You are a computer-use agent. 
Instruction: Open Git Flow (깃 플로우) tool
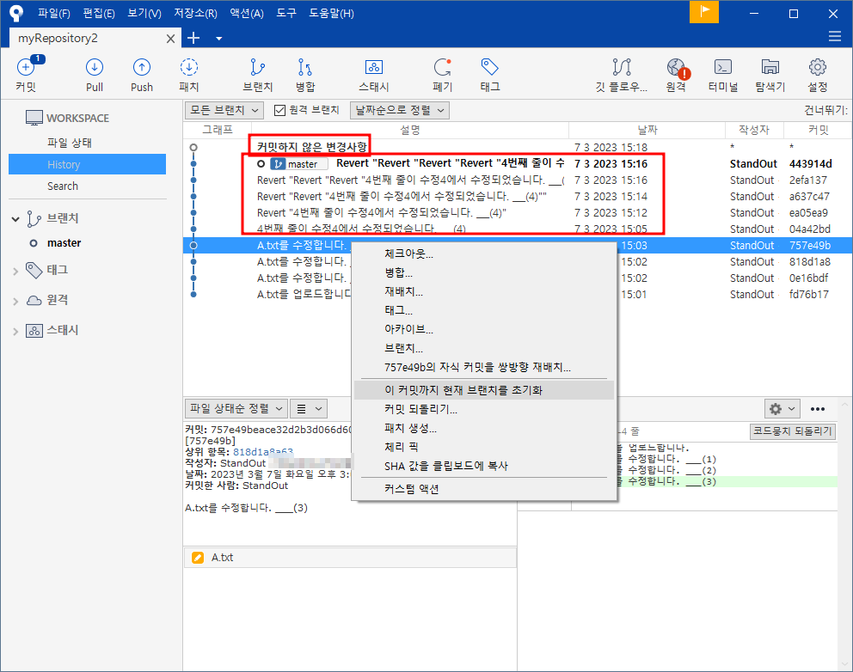pyautogui.click(x=621, y=75)
